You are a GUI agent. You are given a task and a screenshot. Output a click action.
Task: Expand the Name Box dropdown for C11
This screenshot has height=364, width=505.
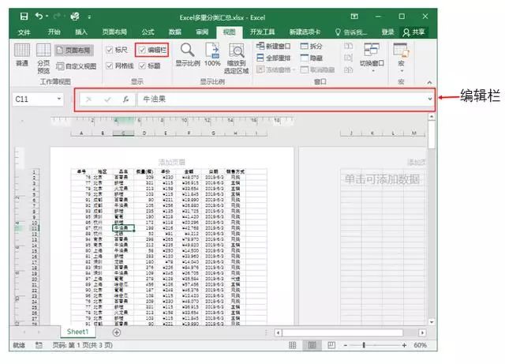point(59,99)
